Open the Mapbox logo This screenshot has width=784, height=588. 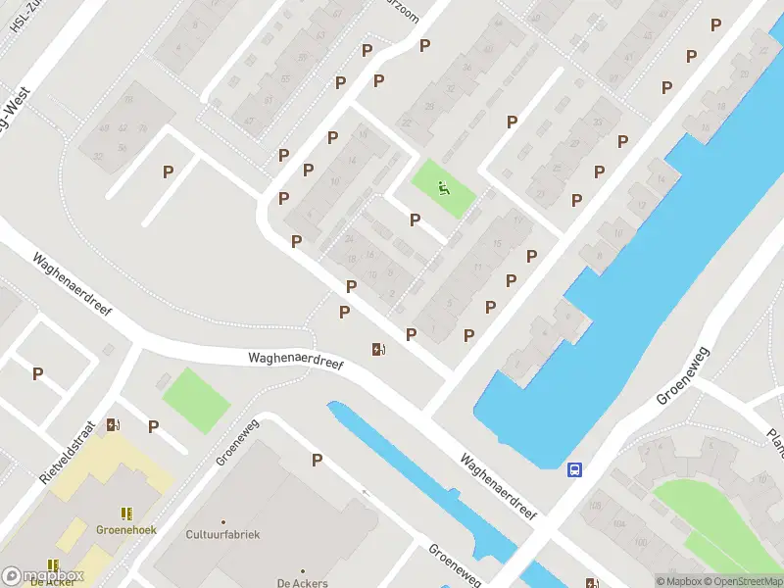[42, 576]
